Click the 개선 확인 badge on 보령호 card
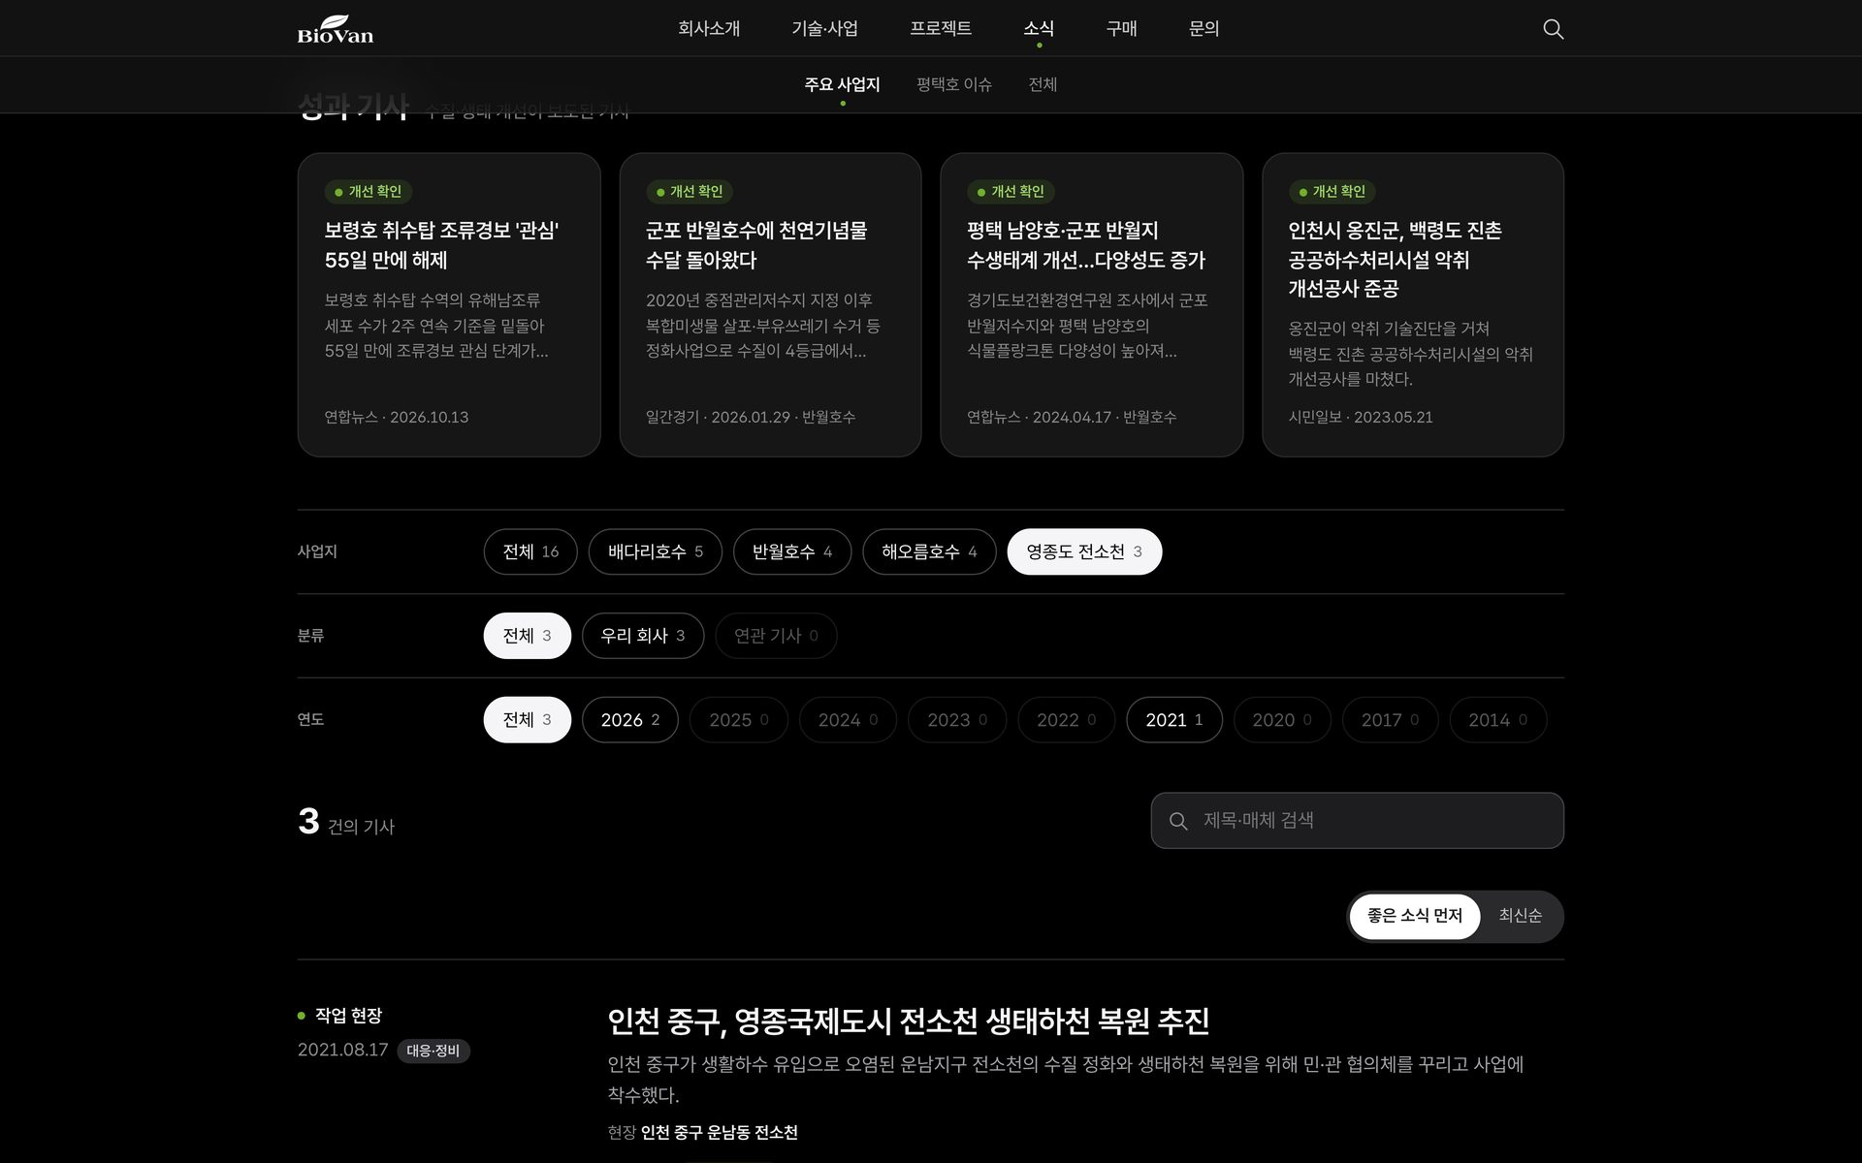The image size is (1862, 1163). click(368, 192)
